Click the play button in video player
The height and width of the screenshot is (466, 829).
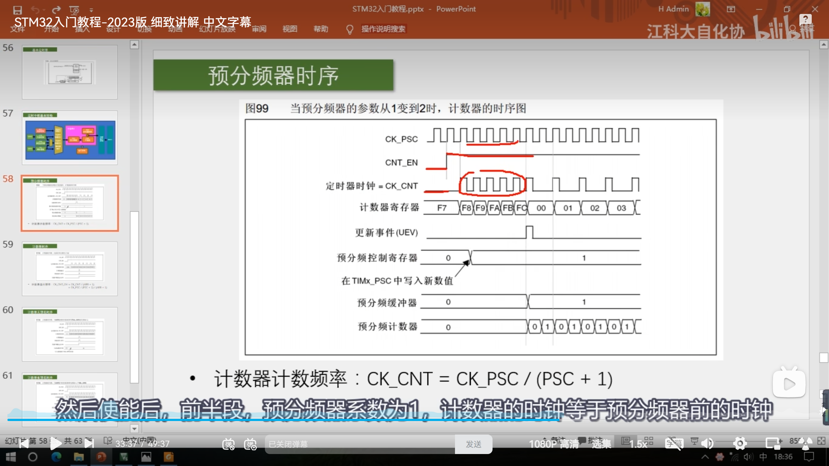pyautogui.click(x=56, y=444)
